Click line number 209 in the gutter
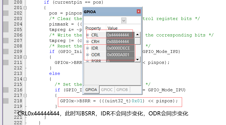The image size is (226, 125). [18, 52]
